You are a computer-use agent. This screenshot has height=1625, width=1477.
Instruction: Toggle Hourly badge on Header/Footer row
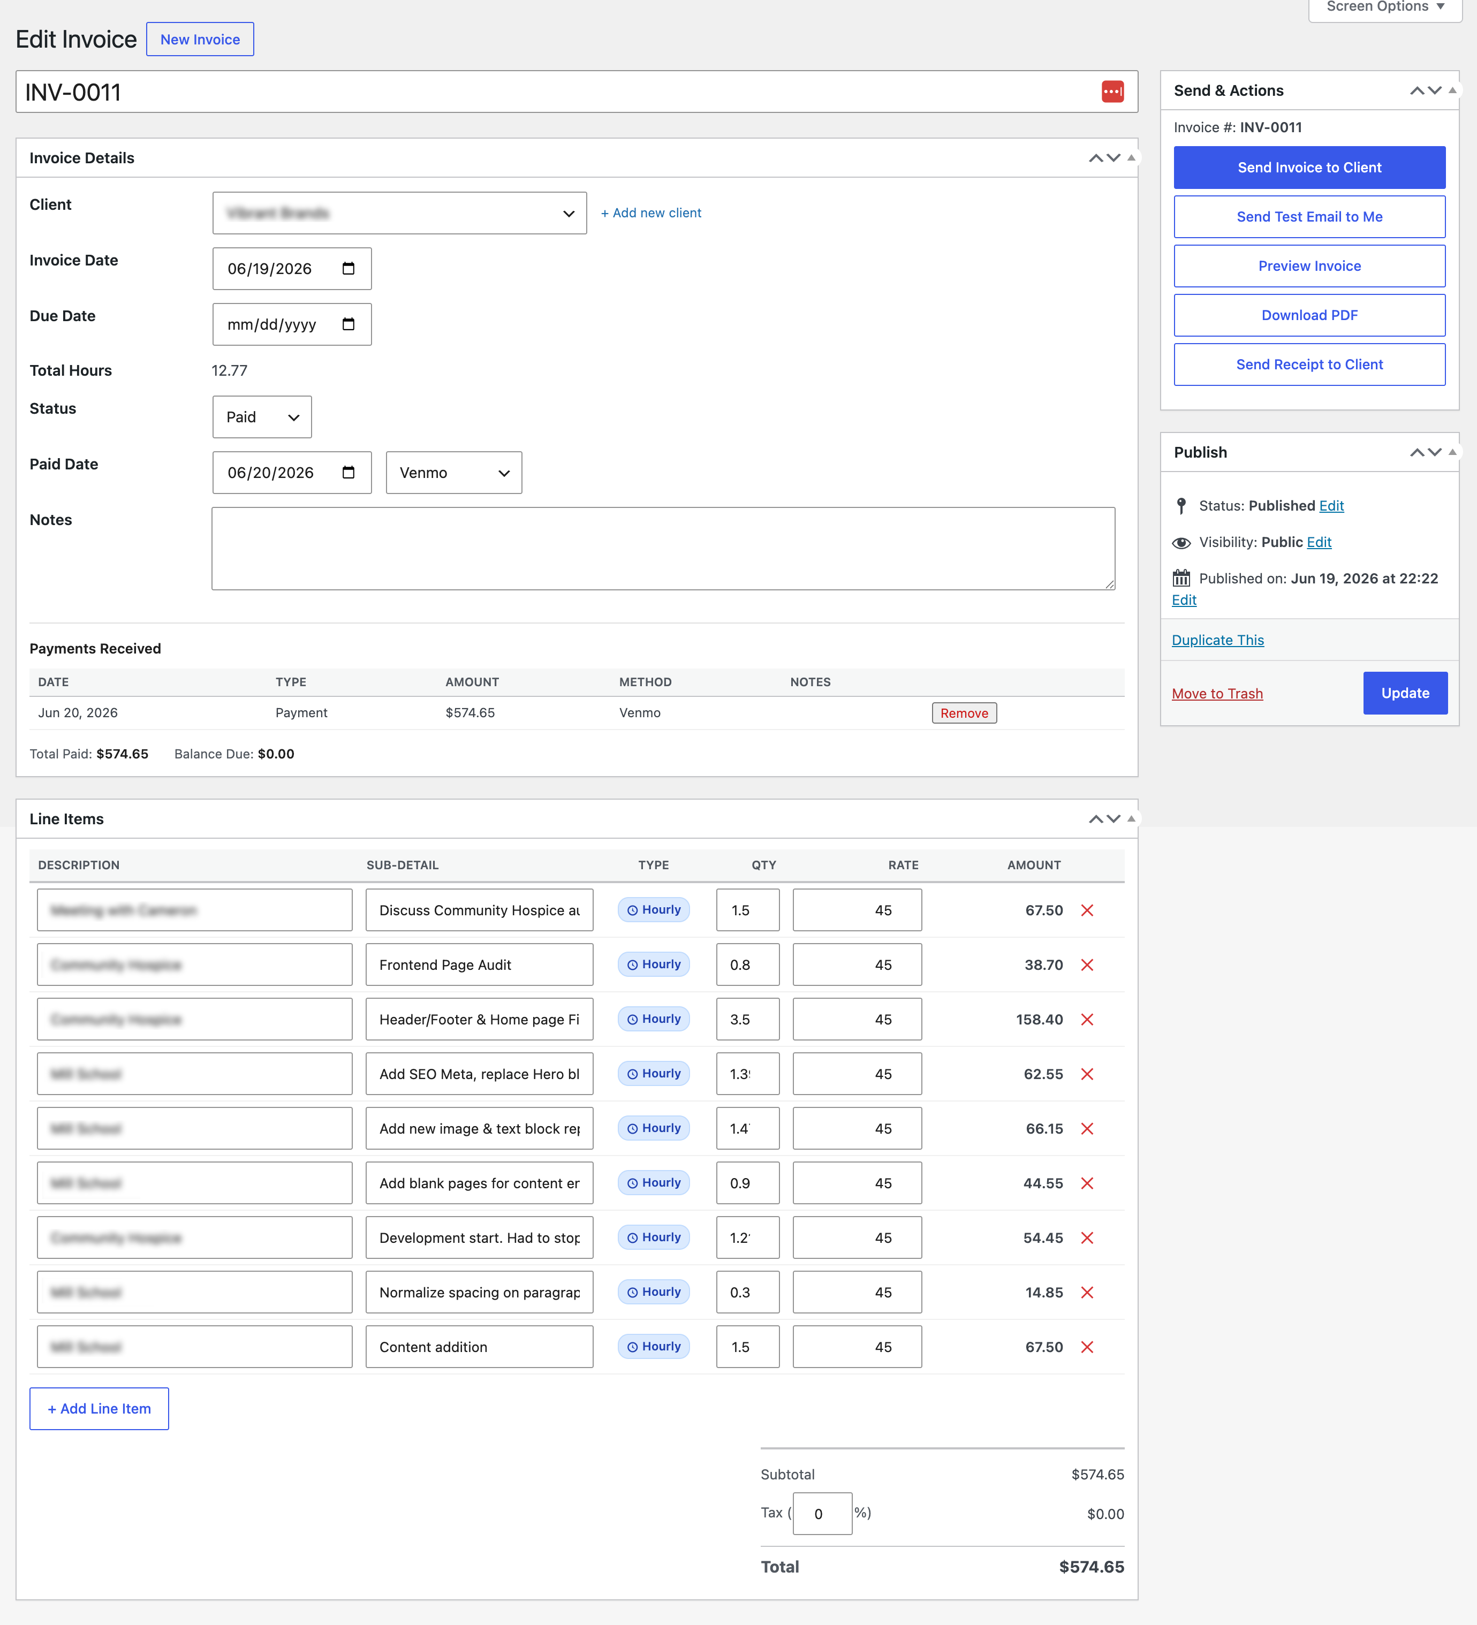pos(654,1019)
